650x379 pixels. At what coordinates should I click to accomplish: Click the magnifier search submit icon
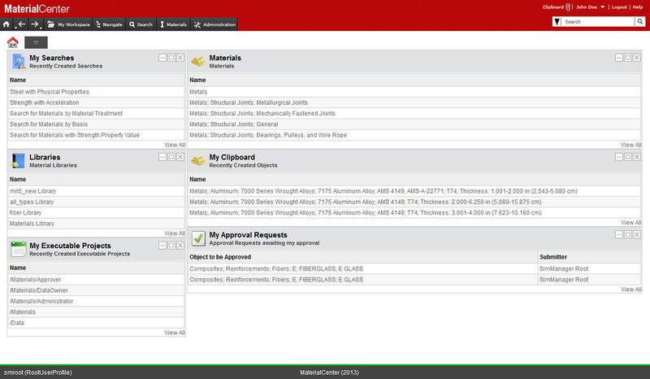(640, 22)
